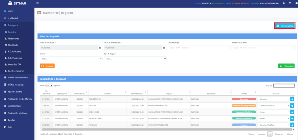Focus the Buscar search box
Image resolution: width=298 pixels, height=140 pixels.
(x=284, y=86)
